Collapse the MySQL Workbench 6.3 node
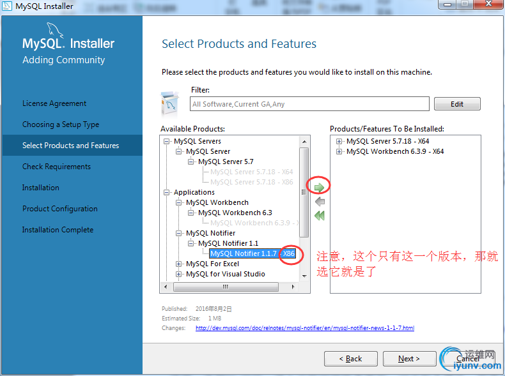Viewport: 505px width, 376px height. 190,213
